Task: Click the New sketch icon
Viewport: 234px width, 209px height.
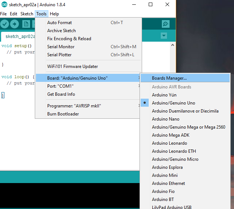Action: point(26,24)
